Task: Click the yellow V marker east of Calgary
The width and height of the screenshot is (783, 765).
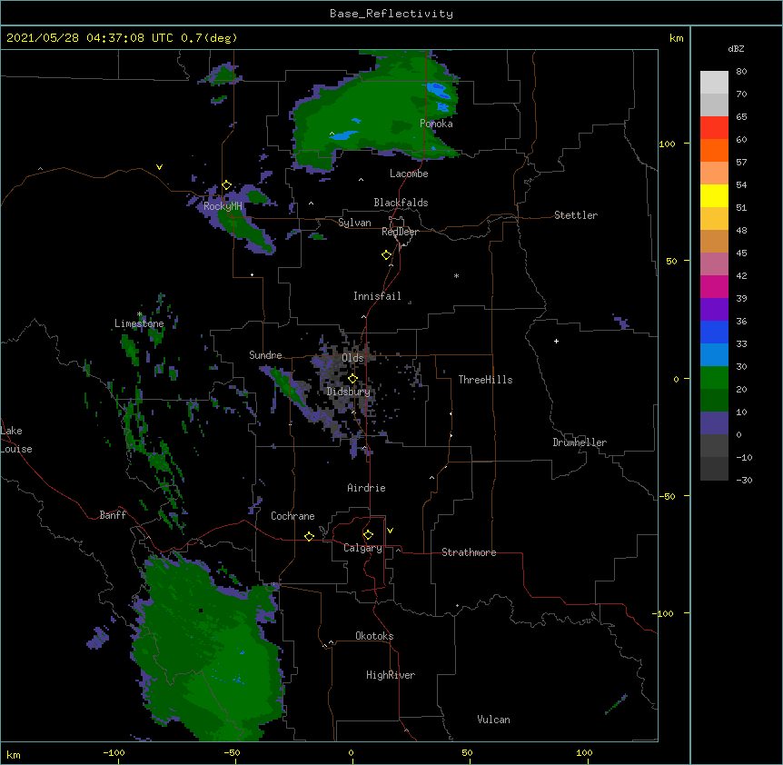Action: pyautogui.click(x=390, y=531)
